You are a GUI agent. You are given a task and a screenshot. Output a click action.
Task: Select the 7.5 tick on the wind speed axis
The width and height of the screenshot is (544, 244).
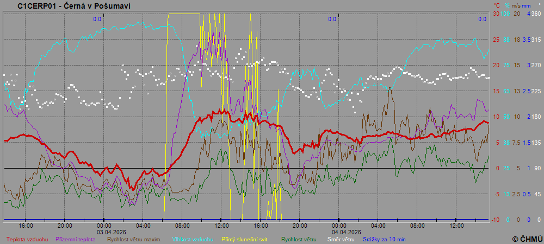517,143
